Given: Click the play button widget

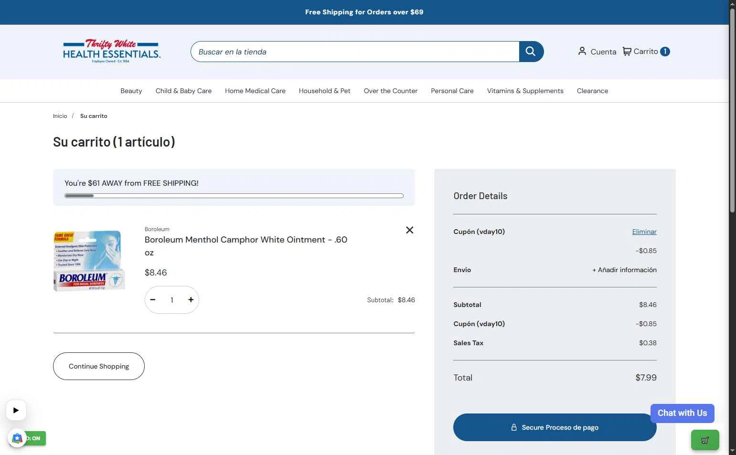Looking at the screenshot, I should [16, 410].
